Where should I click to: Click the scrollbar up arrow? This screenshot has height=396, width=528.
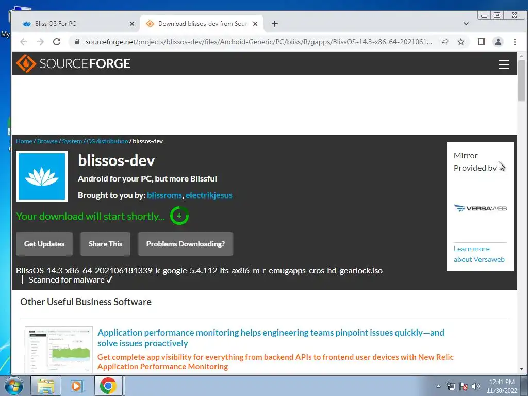click(x=521, y=56)
